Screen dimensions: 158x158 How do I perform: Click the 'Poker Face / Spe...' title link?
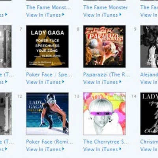(49, 75)
